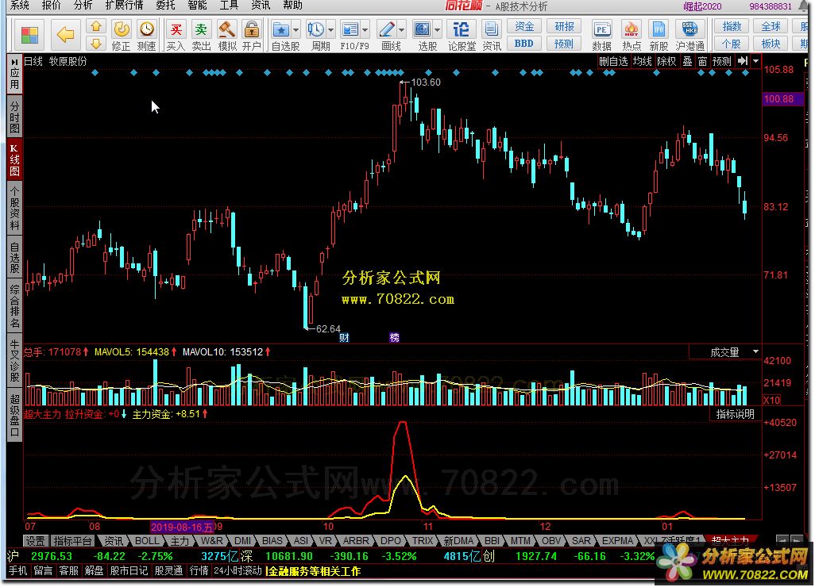Click the 研报 research report button
This screenshot has height=587, width=815.
[x=564, y=26]
